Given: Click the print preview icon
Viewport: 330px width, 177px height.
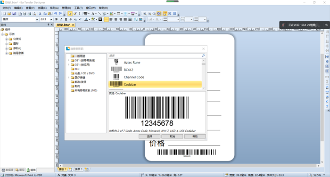Looking at the screenshot, I should coord(34,14).
